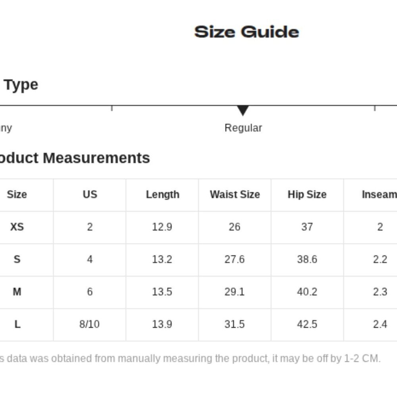Click the XS size row label
Image resolution: width=397 pixels, height=397 pixels.
17,227
